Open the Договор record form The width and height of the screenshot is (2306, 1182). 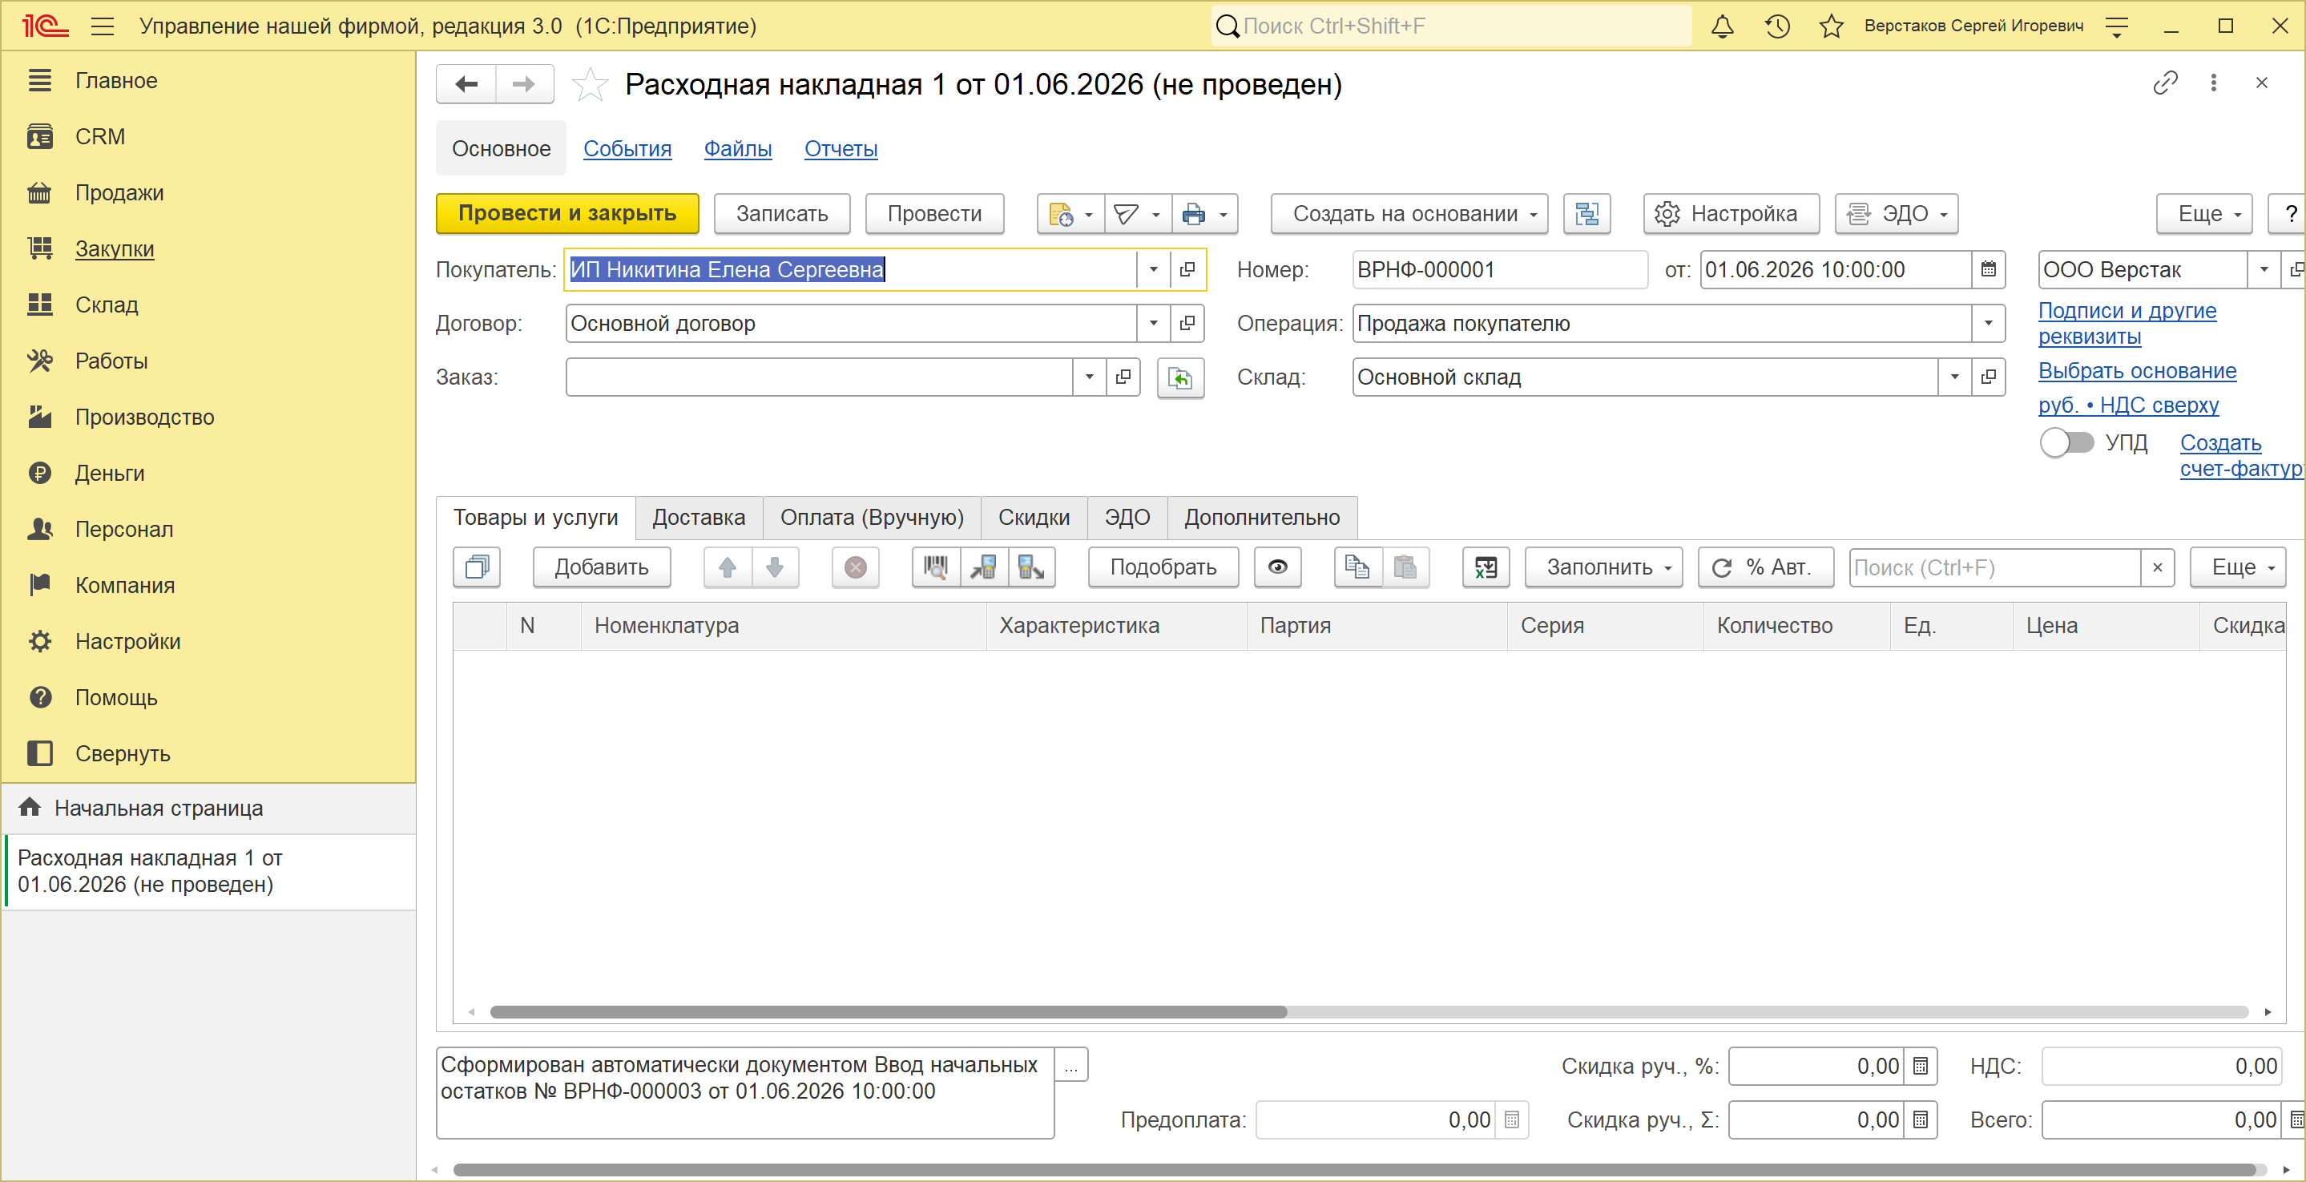[1187, 323]
